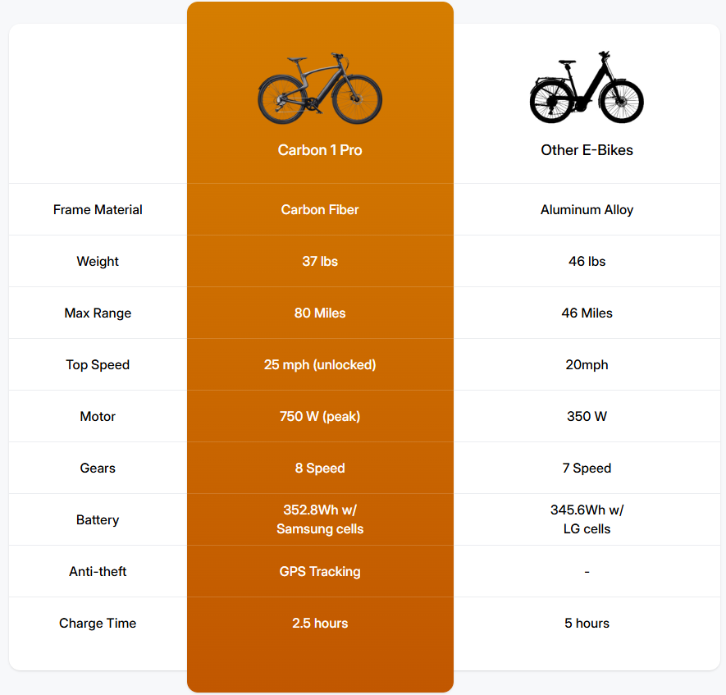The width and height of the screenshot is (726, 695).
Task: Click the Top Speed row label
Action: [x=98, y=365]
